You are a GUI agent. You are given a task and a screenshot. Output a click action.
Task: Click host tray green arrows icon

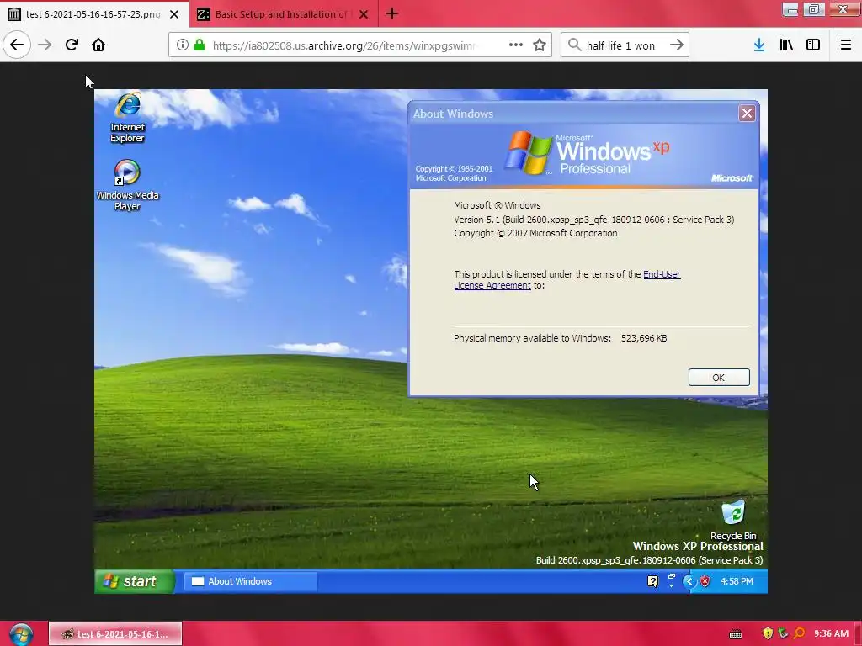coord(784,633)
